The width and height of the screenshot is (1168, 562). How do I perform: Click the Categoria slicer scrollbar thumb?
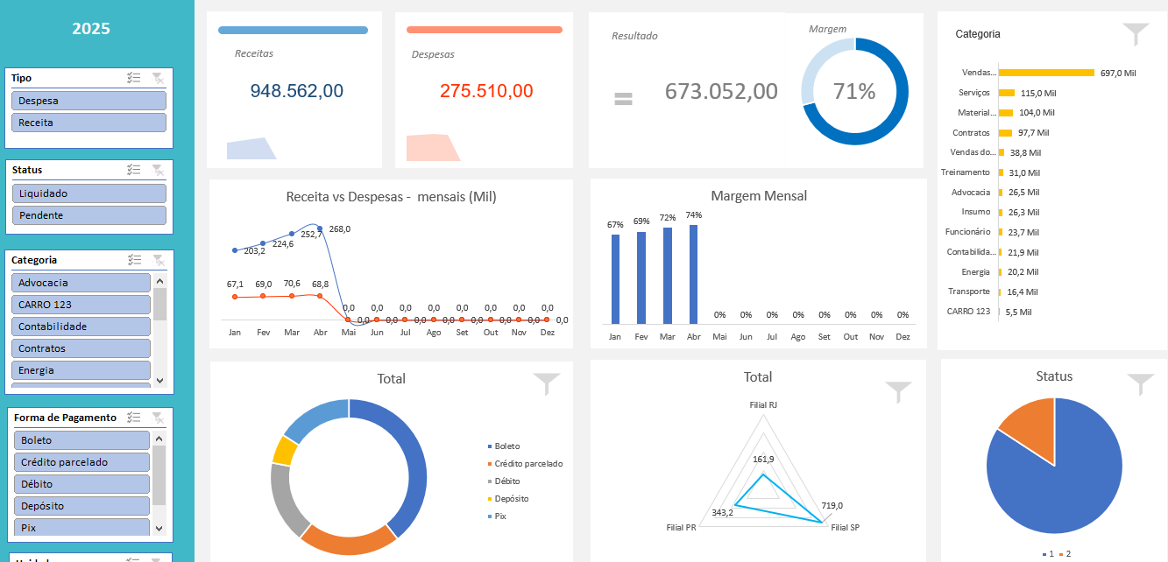pos(159,302)
